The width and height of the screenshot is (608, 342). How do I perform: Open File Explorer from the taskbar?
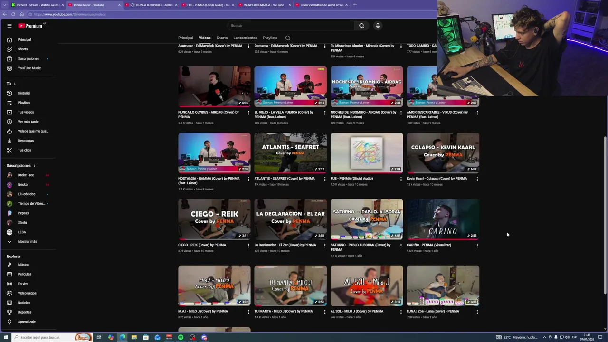134,337
